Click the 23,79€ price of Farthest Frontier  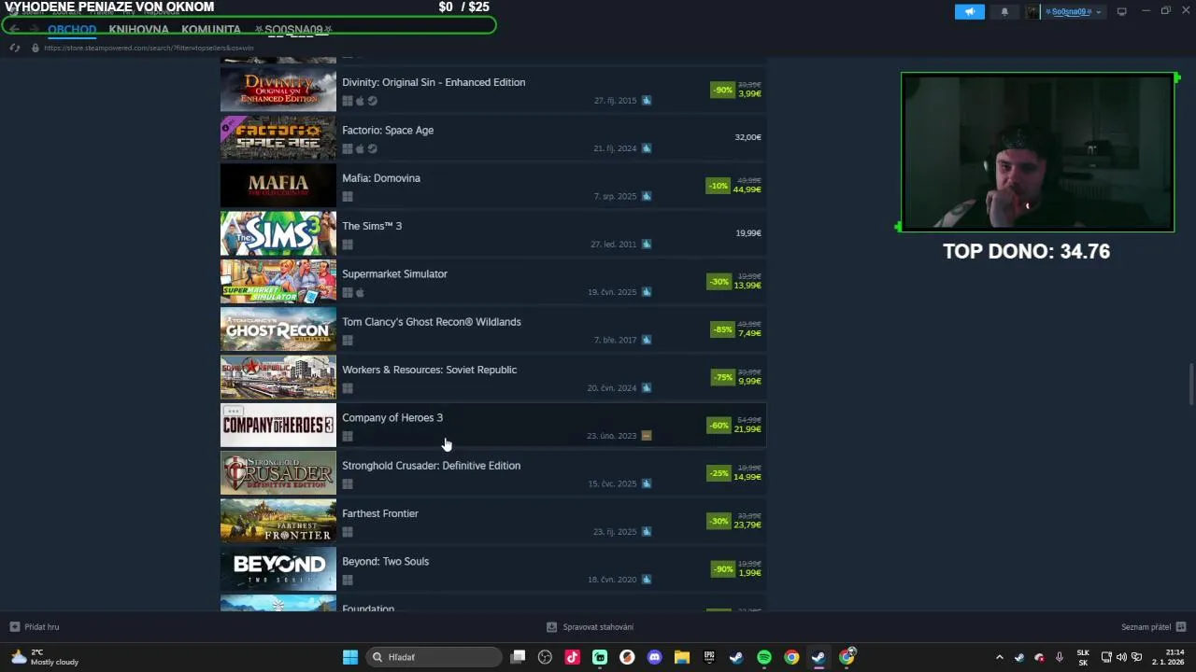[x=747, y=525]
